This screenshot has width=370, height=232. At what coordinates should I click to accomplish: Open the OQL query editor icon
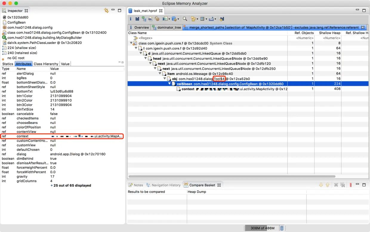pos(150,19)
